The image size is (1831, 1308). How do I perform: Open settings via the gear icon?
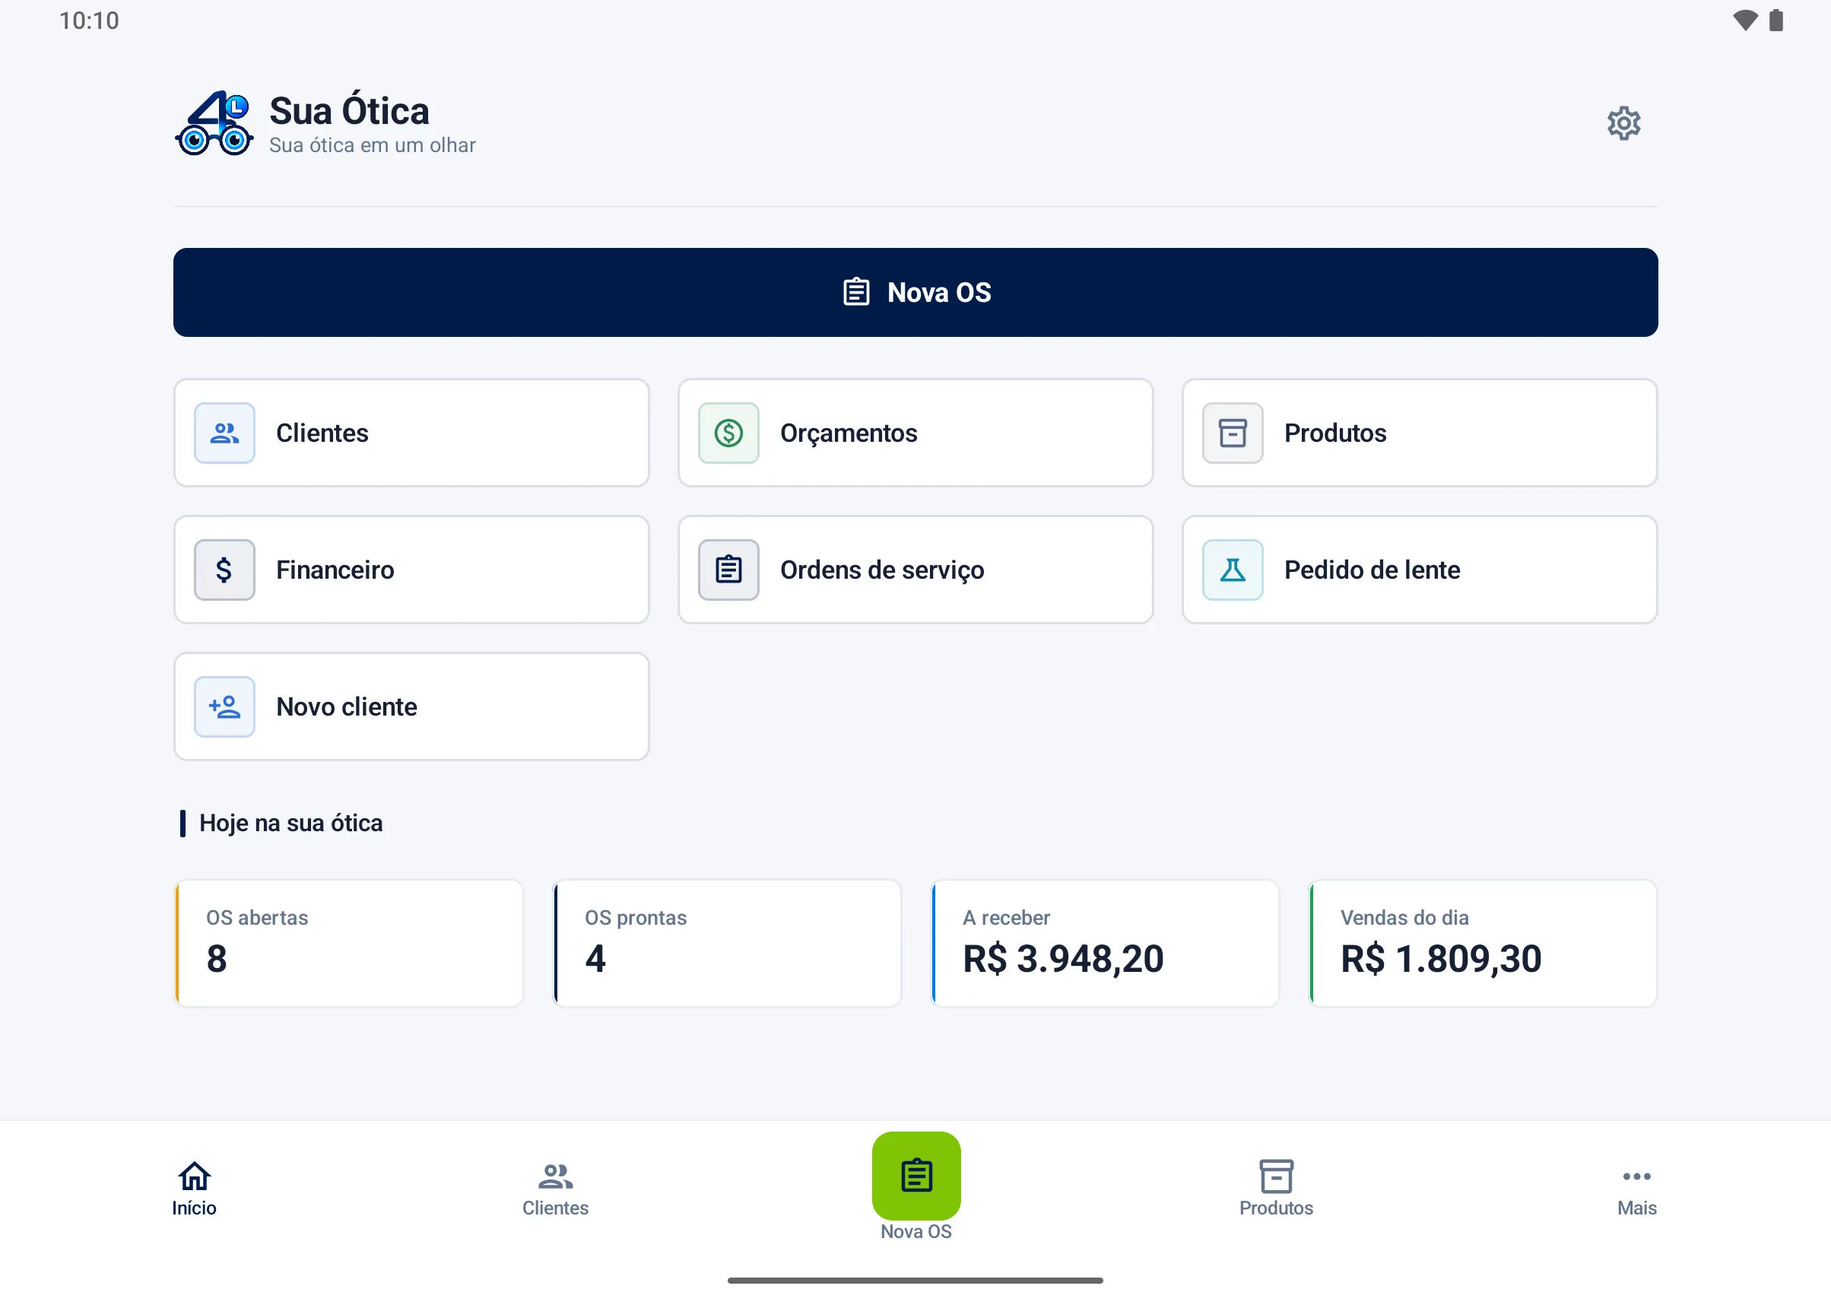[x=1623, y=123]
